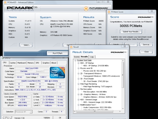Screen dimensions: 158x119
Task: Open the Caches tab in CPU-Z
Action: tap(13, 63)
